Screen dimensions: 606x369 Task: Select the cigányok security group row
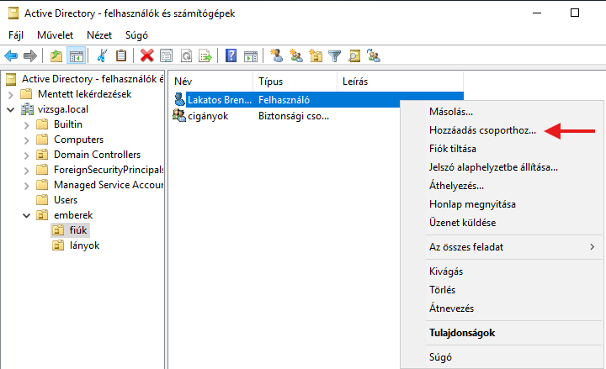208,116
